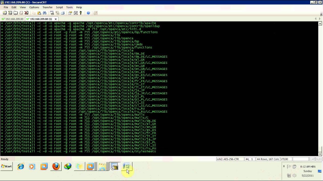Open the Options menu
Viewport: 323px width, 181px height.
(x=34, y=7)
